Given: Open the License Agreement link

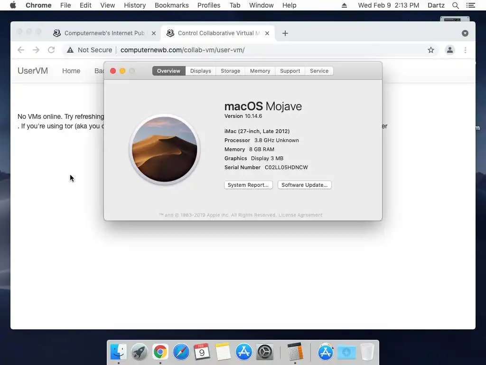Looking at the screenshot, I should coord(300,215).
